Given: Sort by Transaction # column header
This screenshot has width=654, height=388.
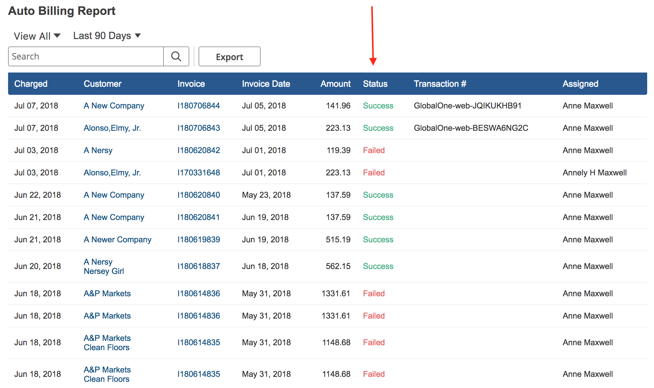Looking at the screenshot, I should pyautogui.click(x=440, y=84).
